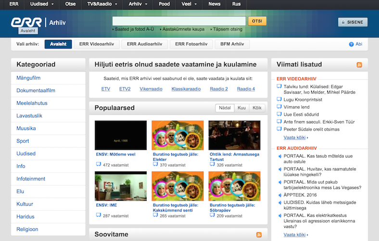Select the ERR Audioarhiiv tab
This screenshot has width=379, height=241.
pos(145,44)
